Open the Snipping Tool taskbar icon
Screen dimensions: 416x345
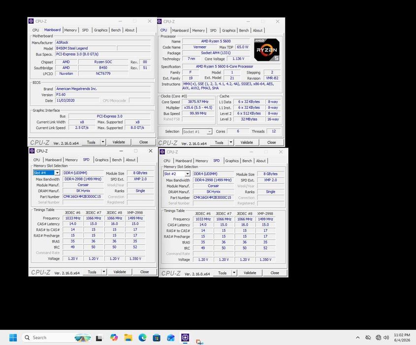(199, 342)
